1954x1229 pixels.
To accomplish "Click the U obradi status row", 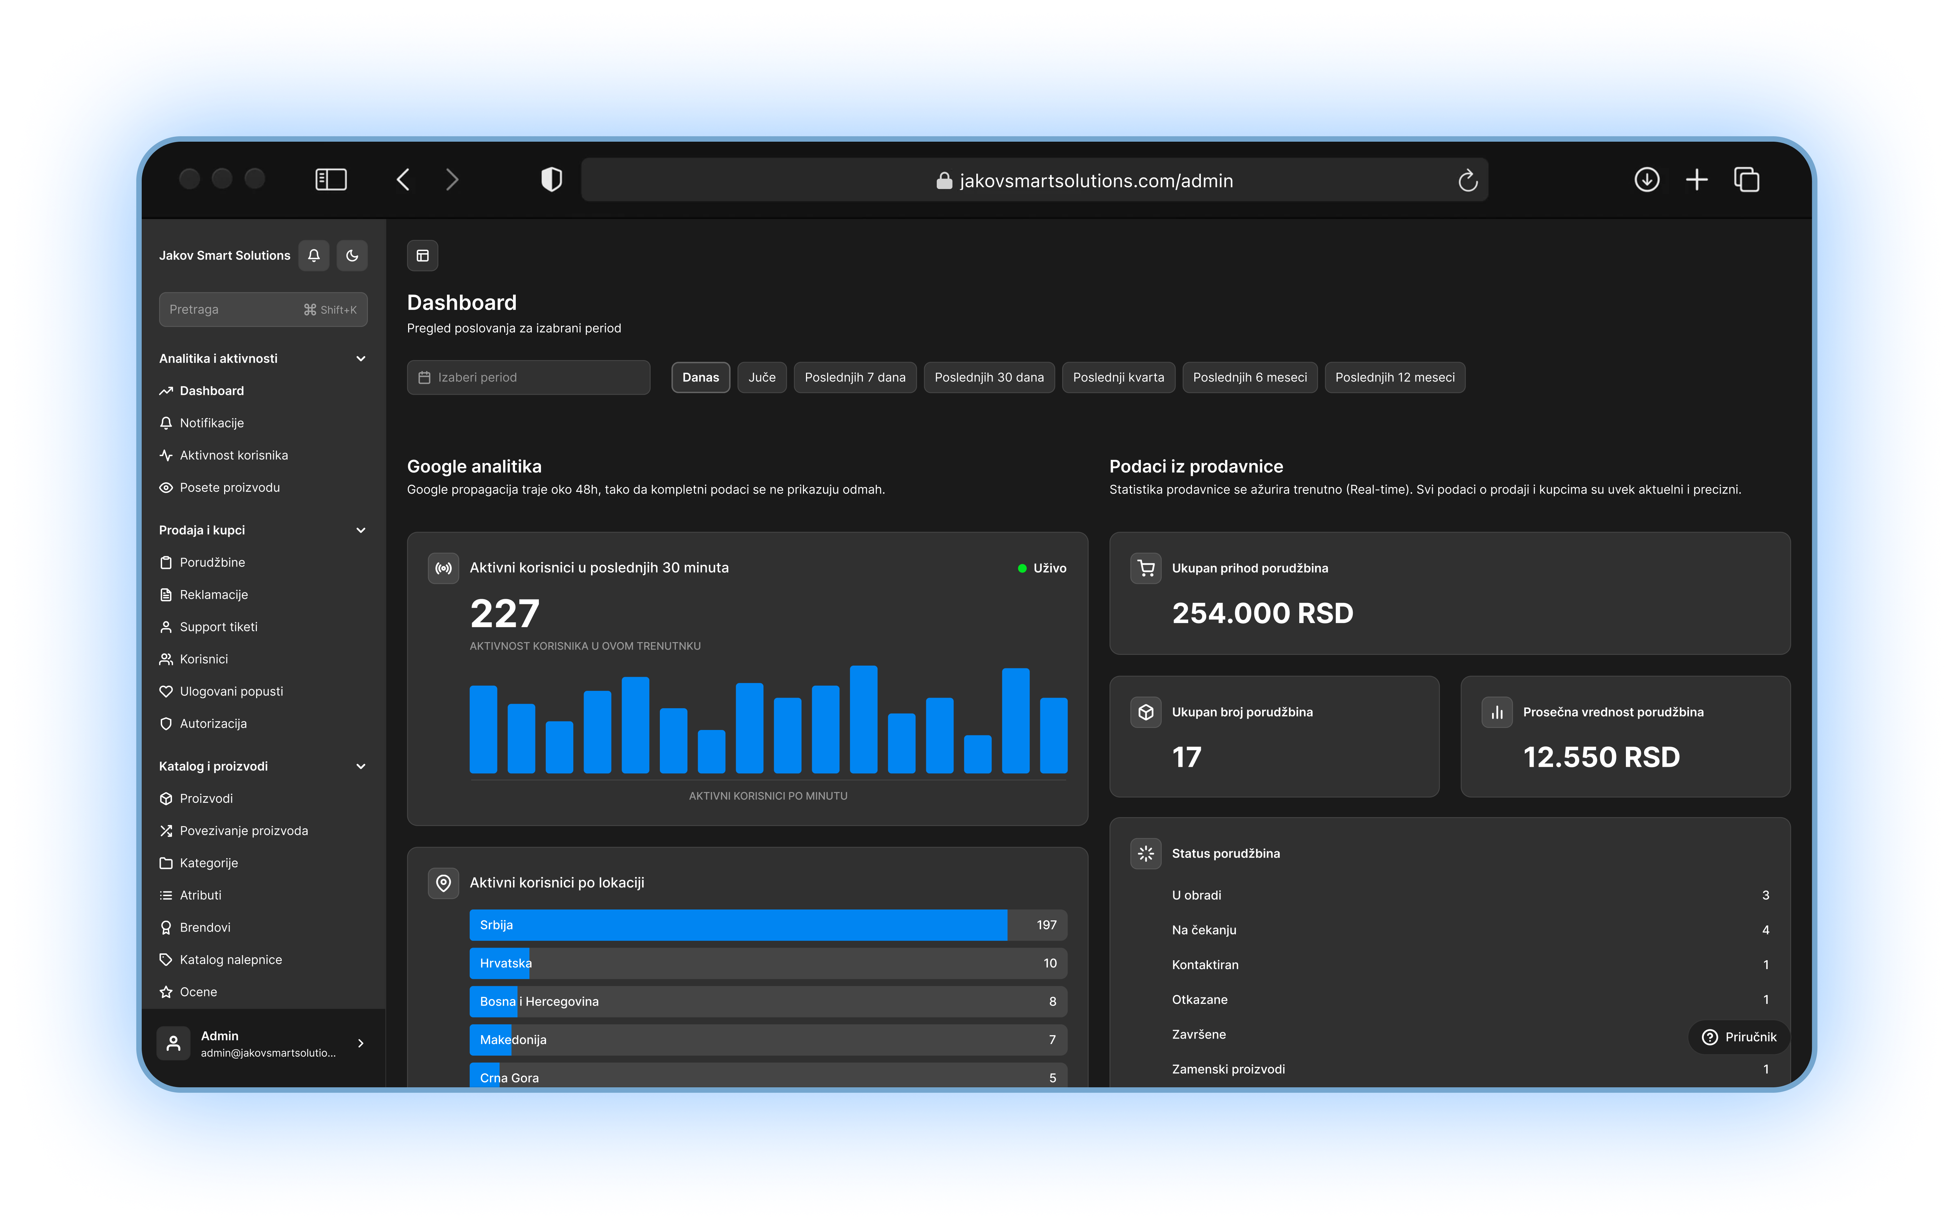I will (x=1470, y=896).
